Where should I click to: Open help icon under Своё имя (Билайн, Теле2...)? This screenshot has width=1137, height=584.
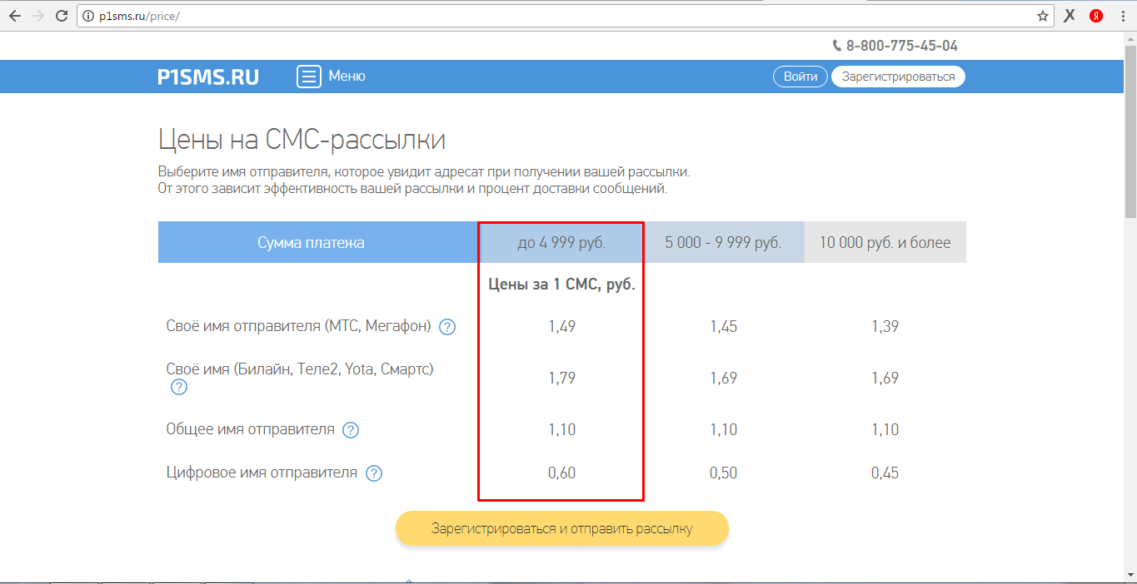[178, 387]
